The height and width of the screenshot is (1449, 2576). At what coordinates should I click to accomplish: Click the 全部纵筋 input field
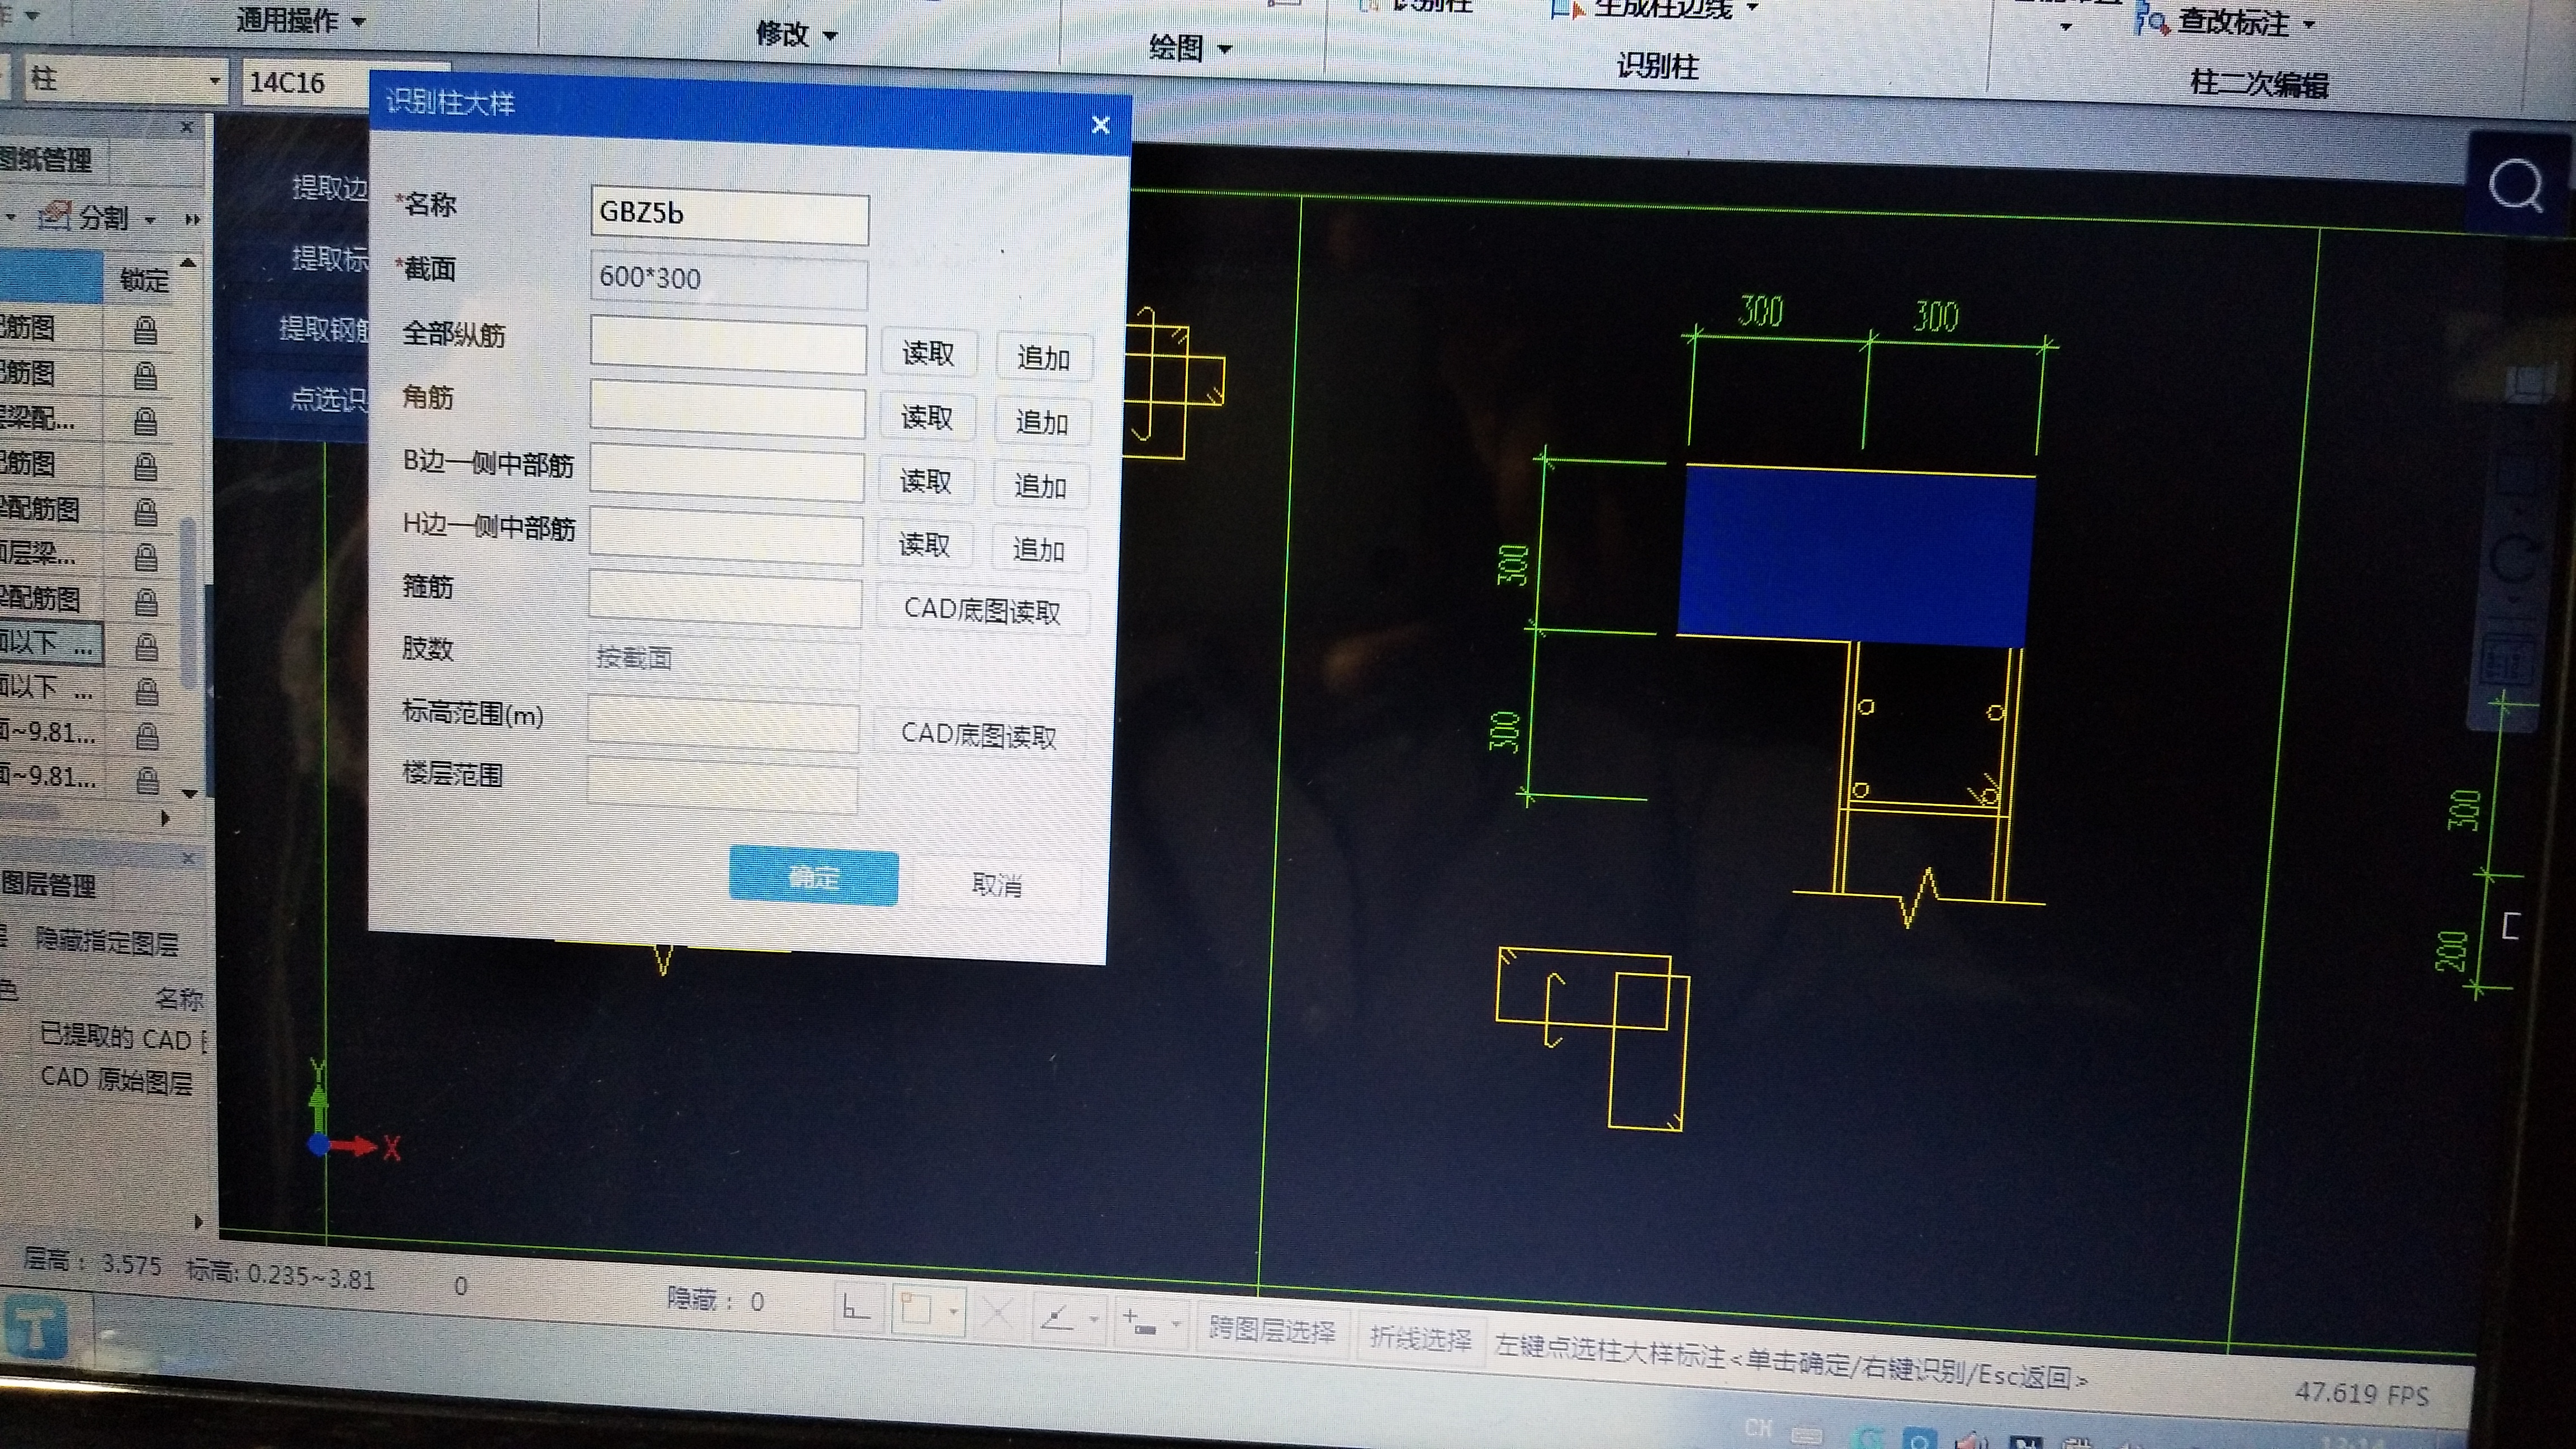(x=728, y=344)
